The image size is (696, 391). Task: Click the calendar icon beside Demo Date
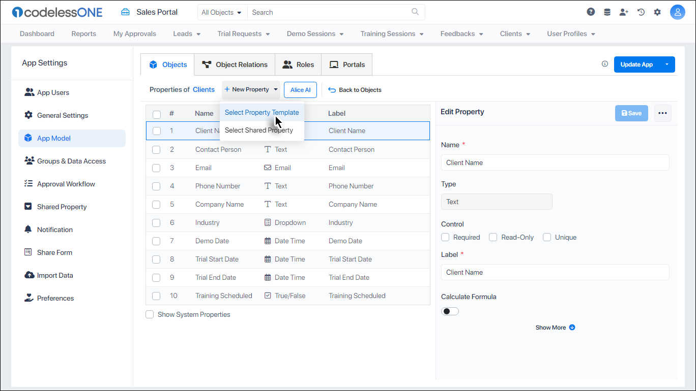coord(268,241)
